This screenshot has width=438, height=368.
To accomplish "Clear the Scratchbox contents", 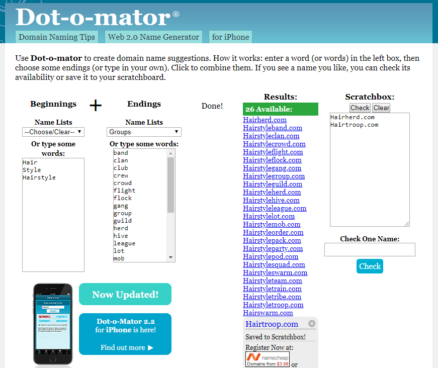I will (381, 108).
